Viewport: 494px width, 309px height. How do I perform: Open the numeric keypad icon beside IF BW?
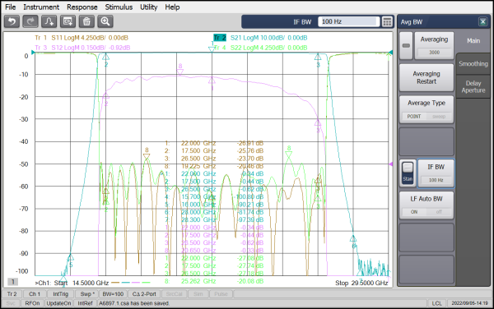click(387, 21)
